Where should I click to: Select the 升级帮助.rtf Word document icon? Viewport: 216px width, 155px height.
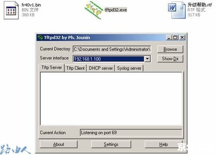(177, 10)
